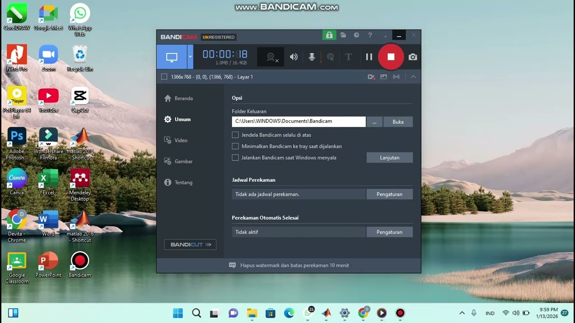Viewport: 575px width, 323px height.
Task: Open the Windows Start button in taskbar
Action: click(178, 313)
